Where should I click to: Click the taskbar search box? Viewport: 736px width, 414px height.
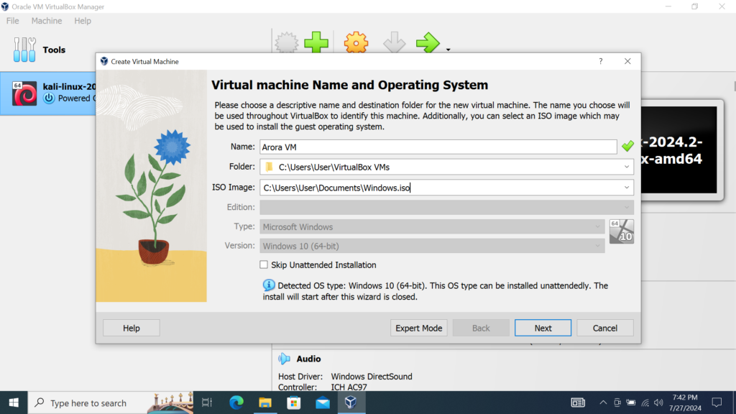tap(110, 402)
